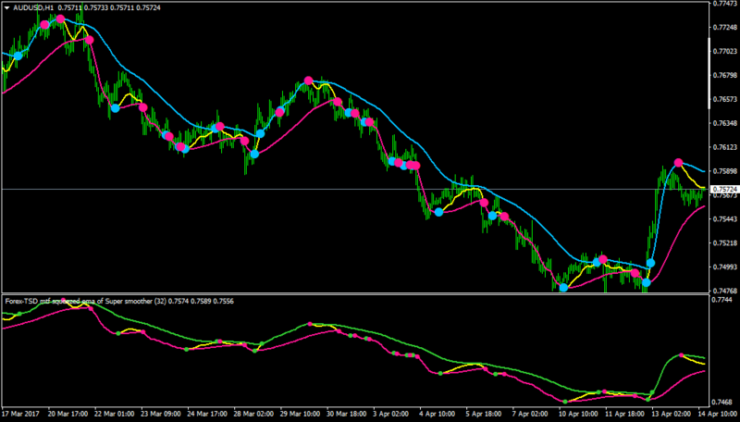Click the Forex-TSD Super smoother indicator label
Viewport: 740px width, 422px height.
pyautogui.click(x=85, y=301)
